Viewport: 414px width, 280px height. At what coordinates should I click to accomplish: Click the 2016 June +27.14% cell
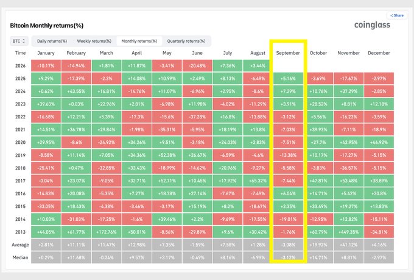point(197,194)
